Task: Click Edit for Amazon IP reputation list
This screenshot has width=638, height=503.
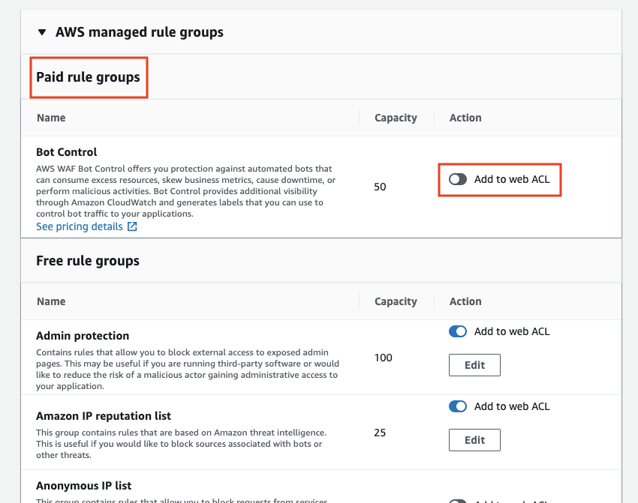Action: click(474, 440)
